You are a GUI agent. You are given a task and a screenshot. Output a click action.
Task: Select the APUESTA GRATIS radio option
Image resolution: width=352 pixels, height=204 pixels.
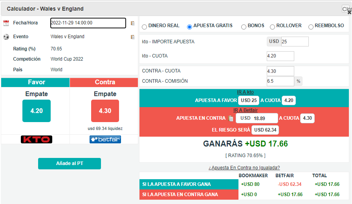pyautogui.click(x=189, y=27)
